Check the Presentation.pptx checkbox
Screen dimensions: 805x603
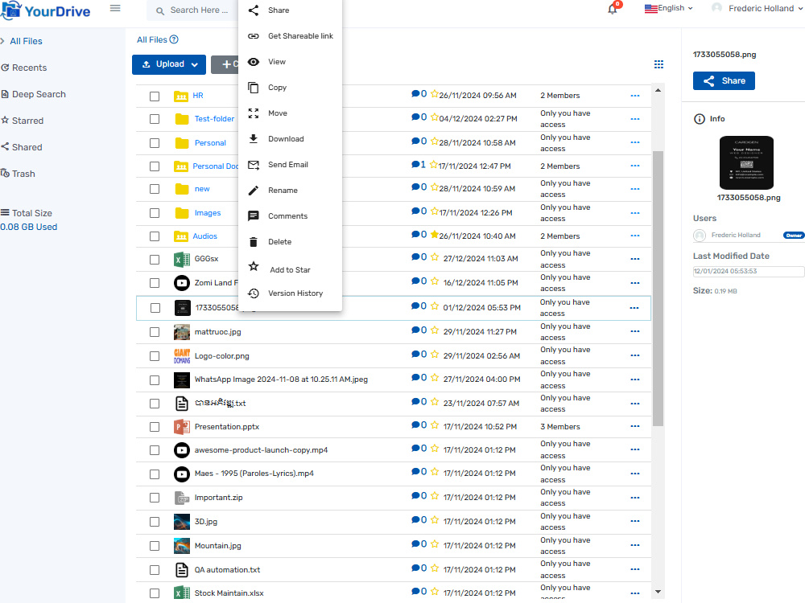(155, 427)
